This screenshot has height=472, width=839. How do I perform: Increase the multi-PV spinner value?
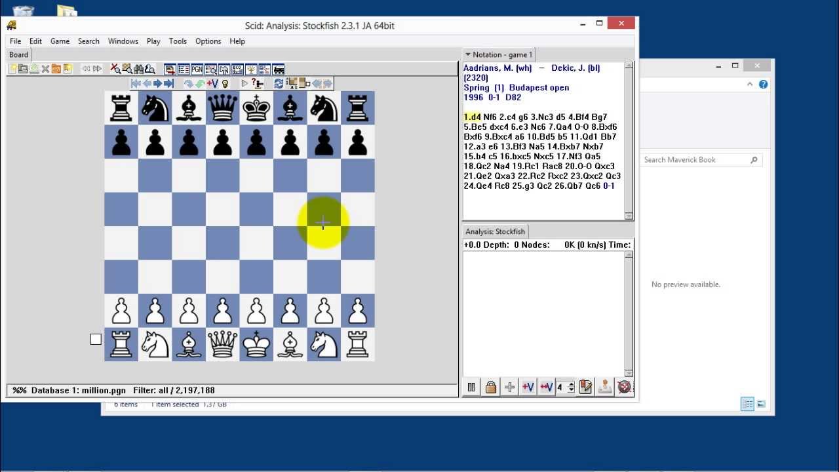point(571,384)
